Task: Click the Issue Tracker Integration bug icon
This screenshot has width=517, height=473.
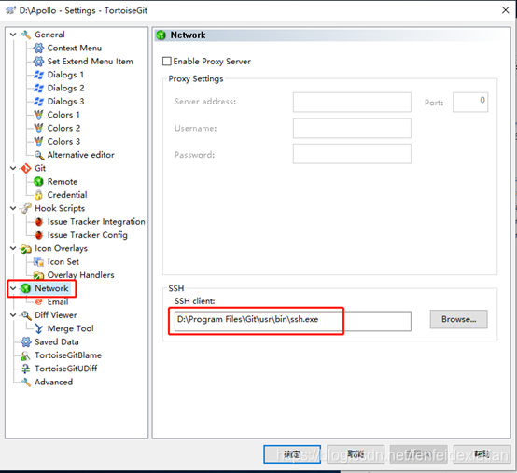Action: (x=38, y=221)
